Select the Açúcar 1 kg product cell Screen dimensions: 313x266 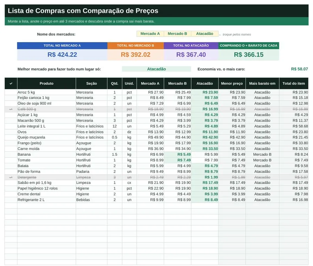click(47, 115)
